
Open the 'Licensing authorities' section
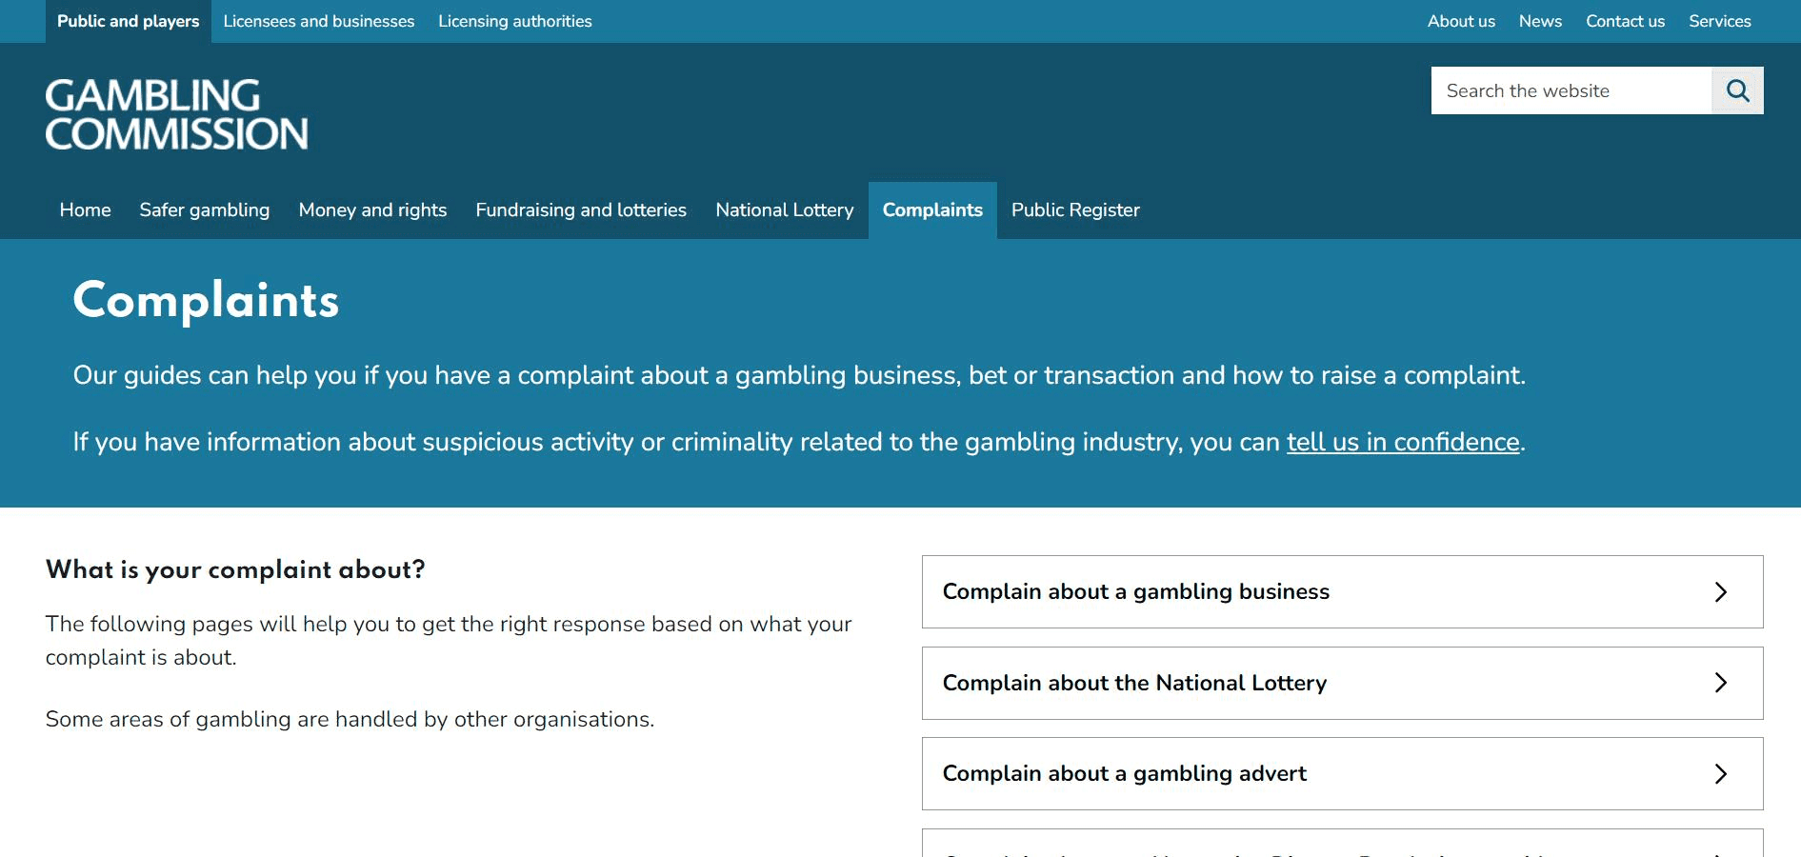pyautogui.click(x=514, y=21)
